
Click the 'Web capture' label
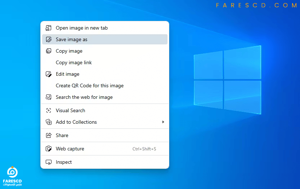click(70, 149)
